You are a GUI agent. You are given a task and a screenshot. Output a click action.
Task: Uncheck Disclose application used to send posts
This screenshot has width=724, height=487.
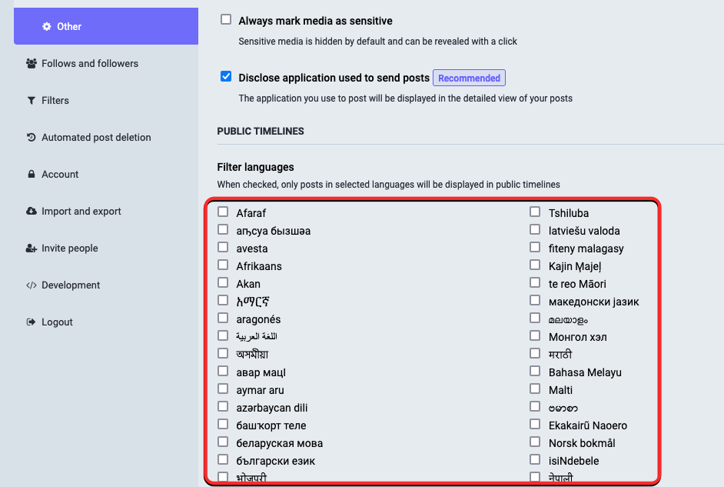(226, 76)
